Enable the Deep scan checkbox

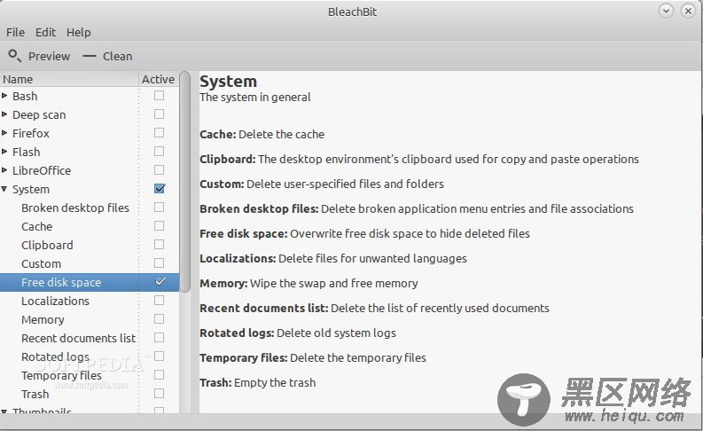160,114
